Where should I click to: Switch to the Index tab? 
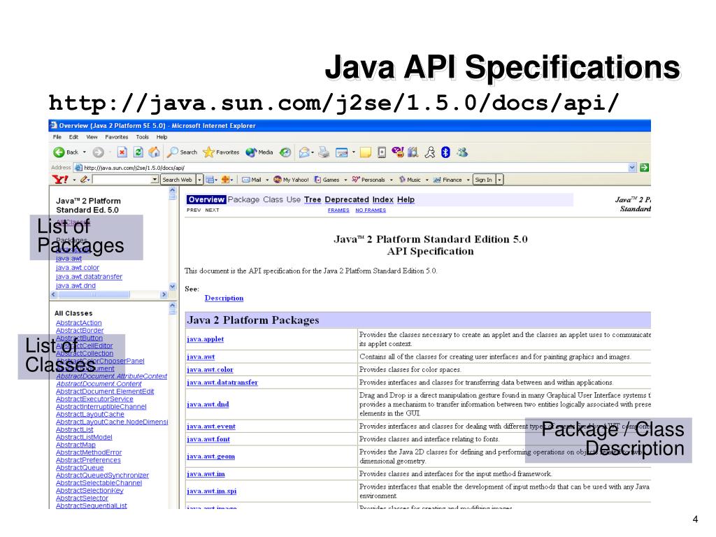click(x=382, y=199)
